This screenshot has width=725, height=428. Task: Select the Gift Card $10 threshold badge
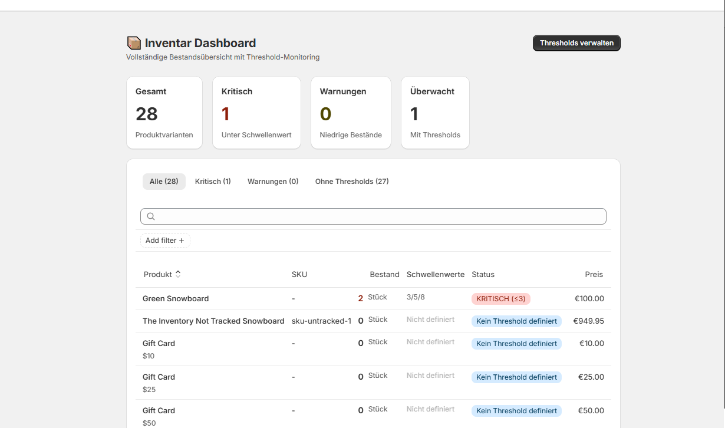tap(516, 343)
